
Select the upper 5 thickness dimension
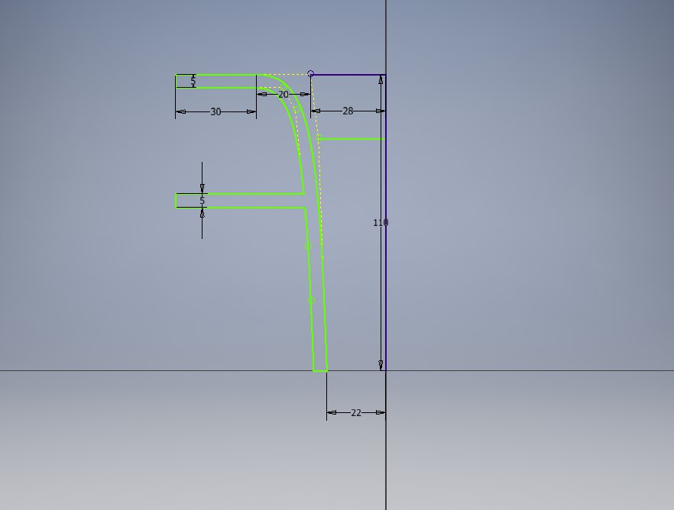pyautogui.click(x=193, y=81)
